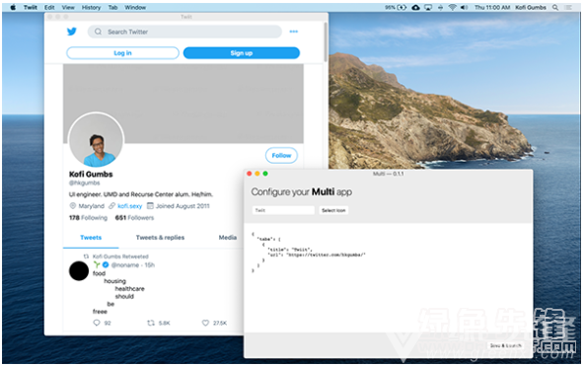Open the Apple menu

click(x=13, y=7)
